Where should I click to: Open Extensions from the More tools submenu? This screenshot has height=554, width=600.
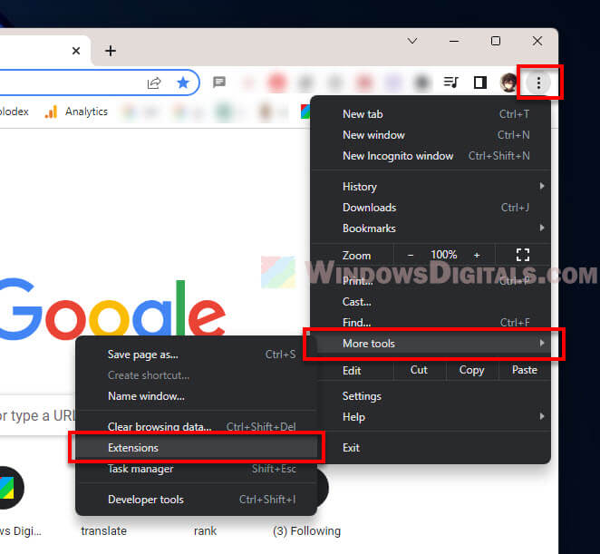click(197, 448)
